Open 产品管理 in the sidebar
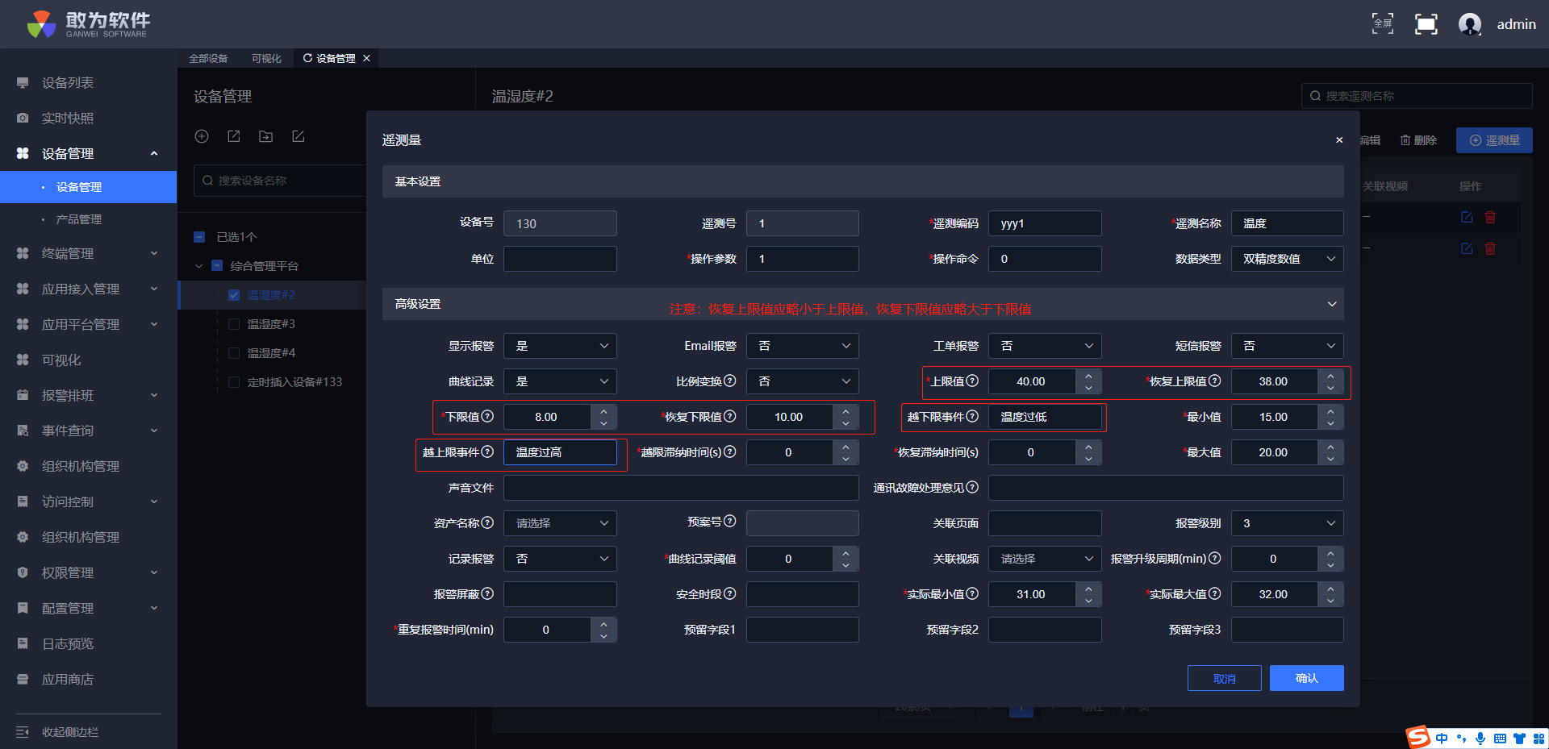 coord(78,219)
